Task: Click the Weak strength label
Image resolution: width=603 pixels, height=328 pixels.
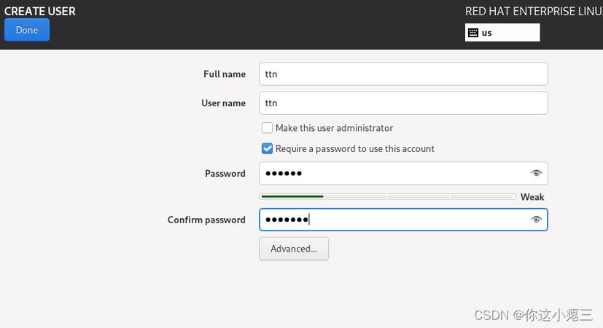Action: pyautogui.click(x=532, y=197)
